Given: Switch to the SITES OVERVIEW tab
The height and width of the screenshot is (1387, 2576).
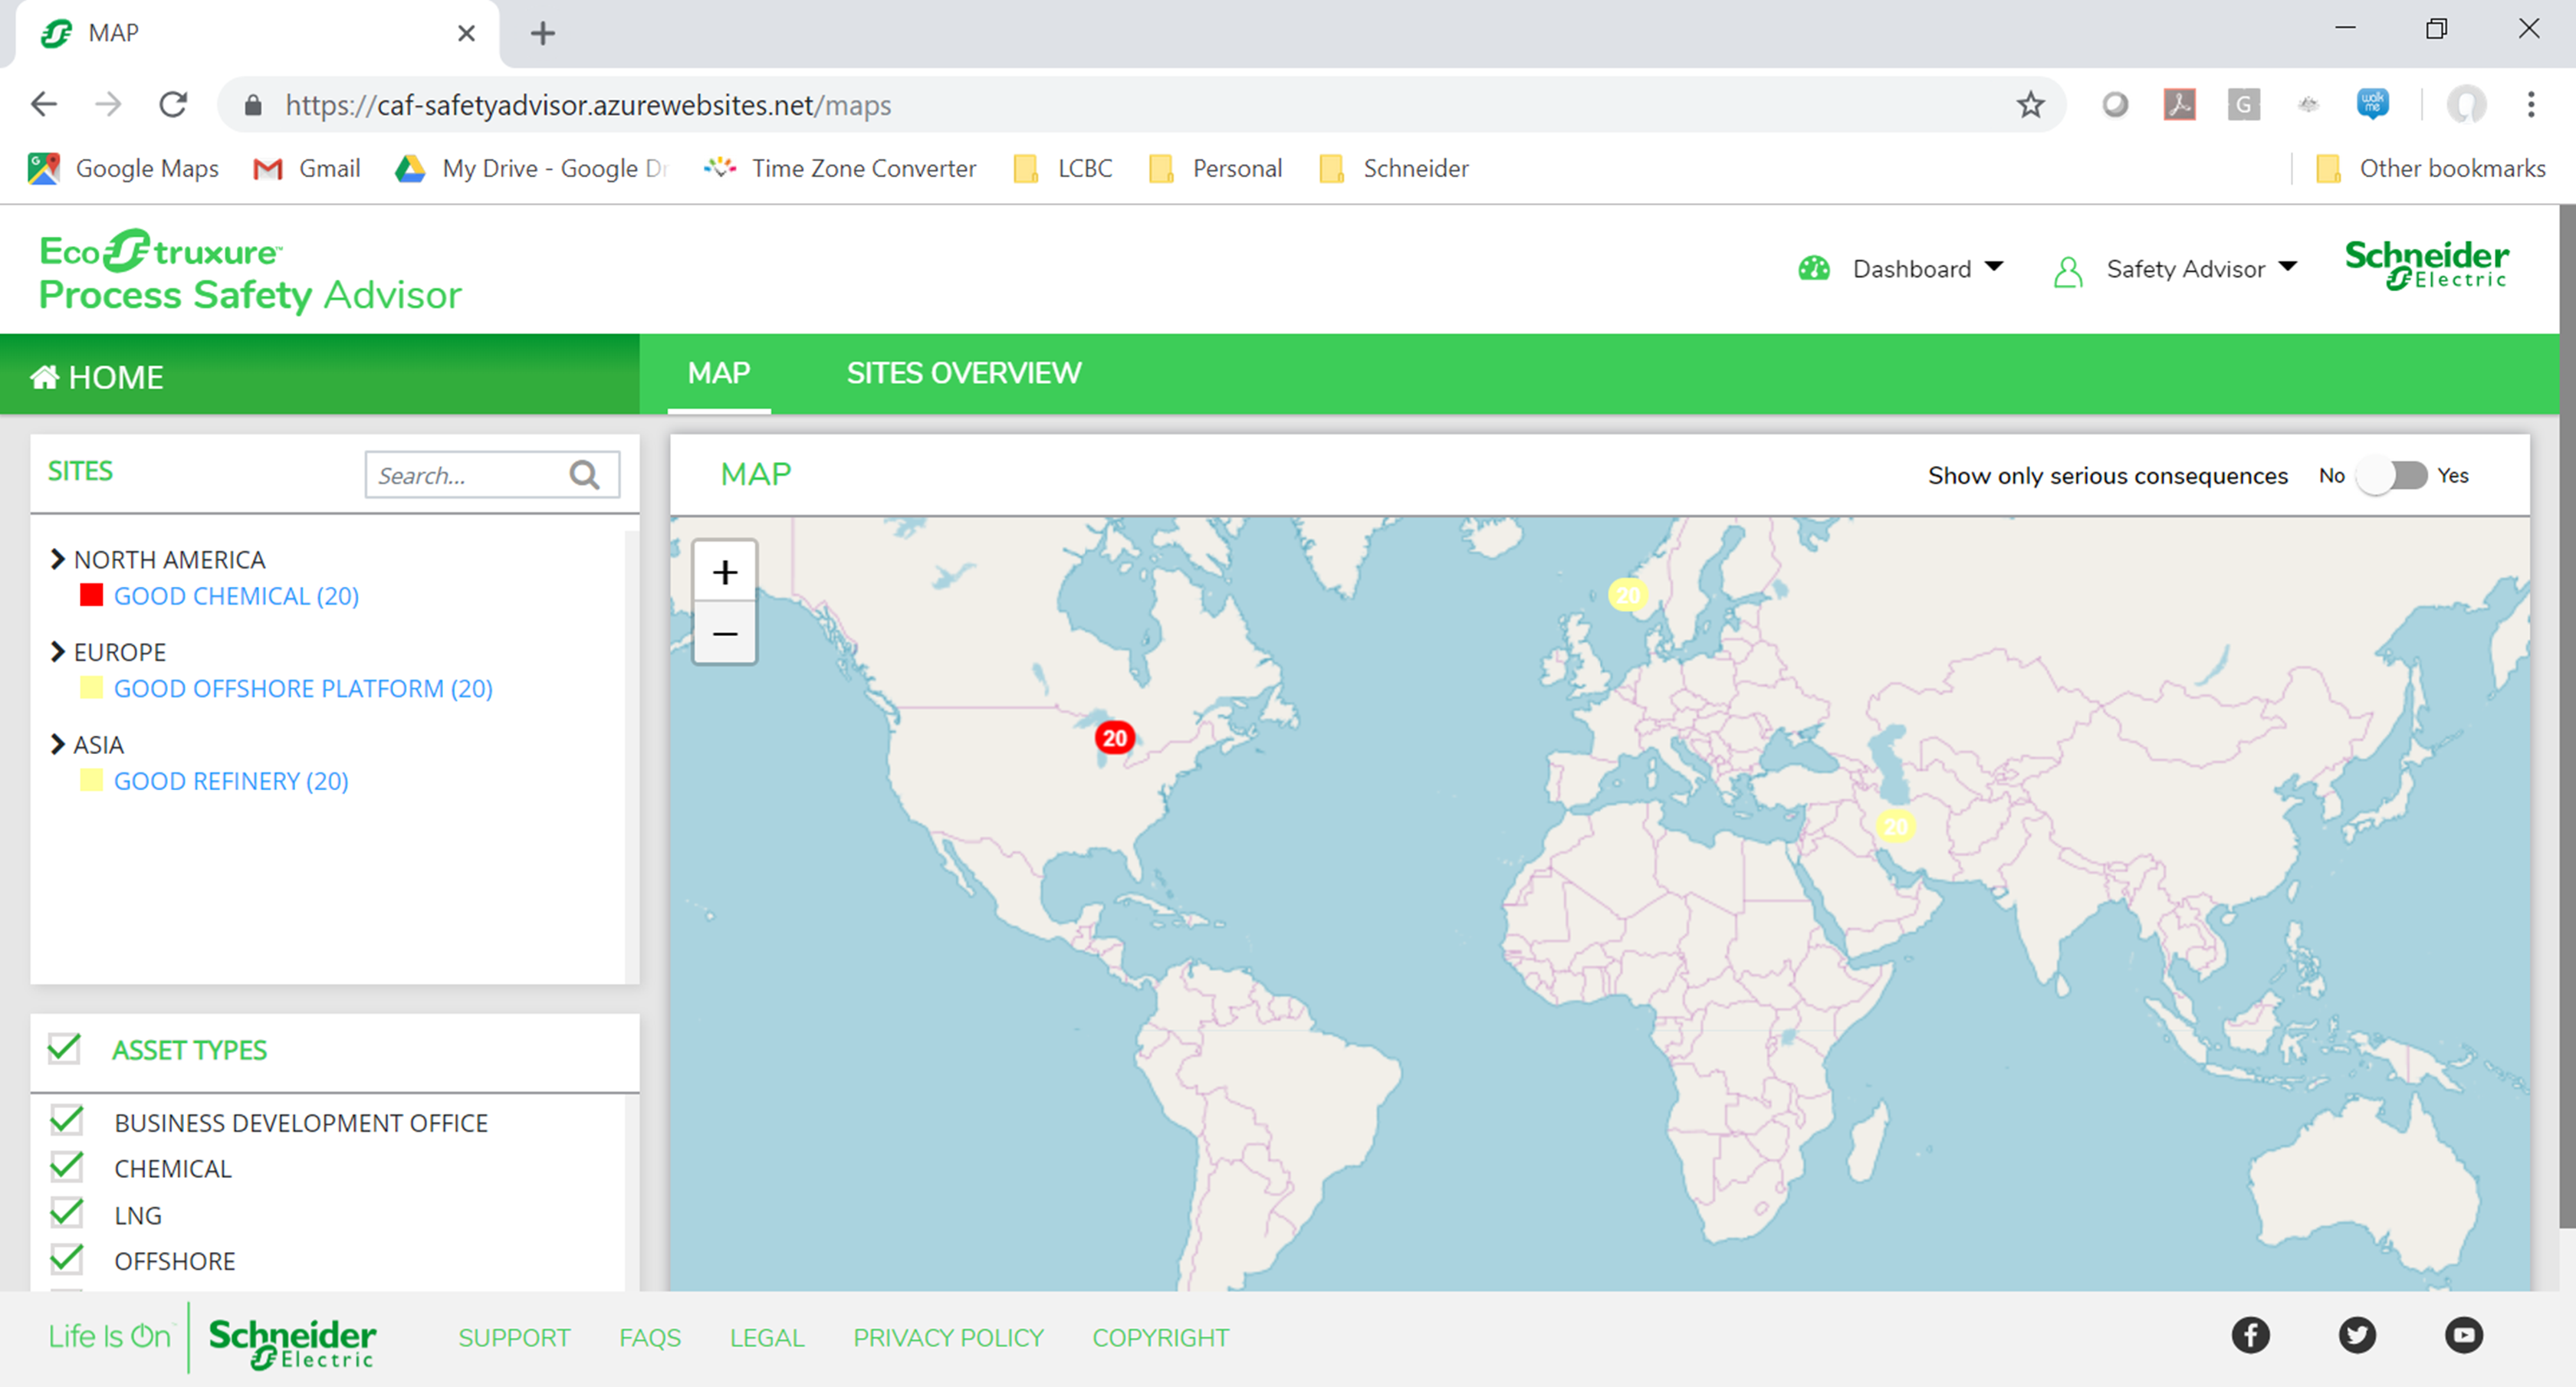Looking at the screenshot, I should pyautogui.click(x=963, y=372).
